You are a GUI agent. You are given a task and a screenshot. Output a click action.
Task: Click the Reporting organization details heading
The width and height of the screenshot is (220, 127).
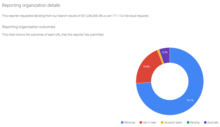(31, 5)
